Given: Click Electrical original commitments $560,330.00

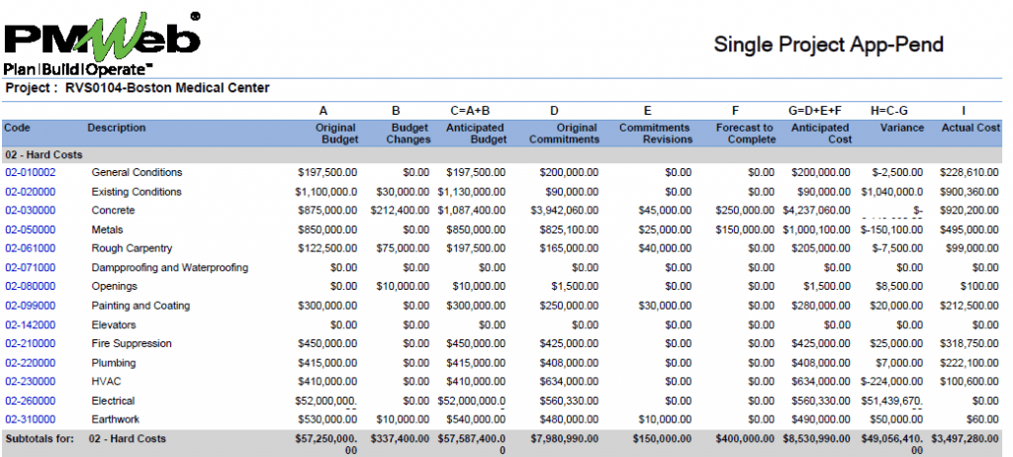Looking at the screenshot, I should pos(569,401).
